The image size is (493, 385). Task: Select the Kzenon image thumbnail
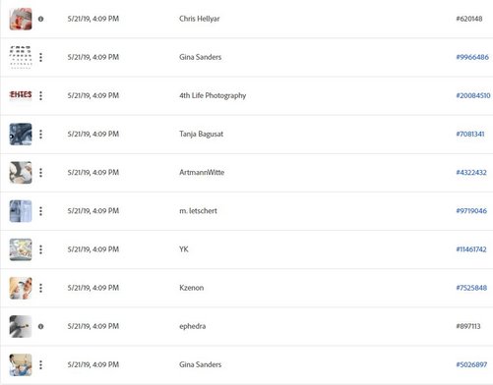pyautogui.click(x=21, y=288)
